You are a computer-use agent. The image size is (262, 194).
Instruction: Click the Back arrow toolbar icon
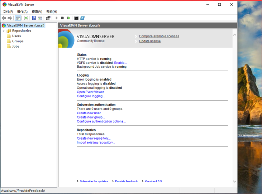tap(4, 18)
